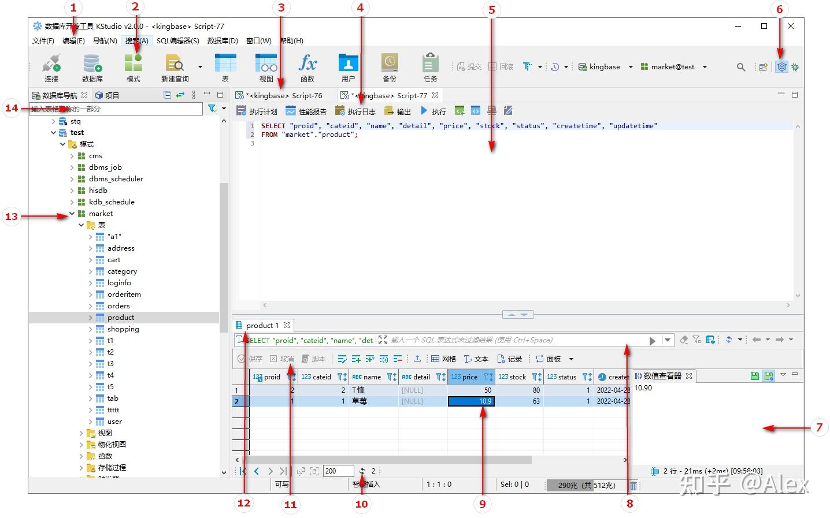This screenshot has height=518, width=830.
Task: Expand the 视图 tree node
Action: point(82,432)
